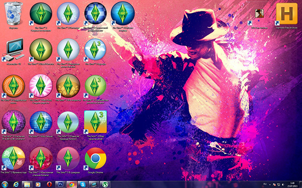Open the magenta Sims 3 Late Night shortcut

(68, 158)
